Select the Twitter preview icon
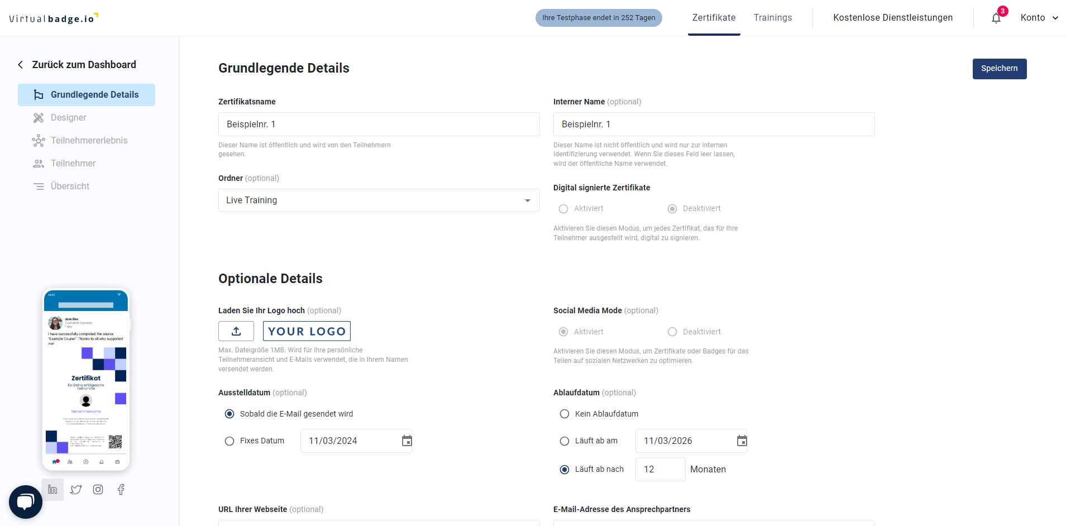The width and height of the screenshot is (1066, 526). click(x=76, y=490)
